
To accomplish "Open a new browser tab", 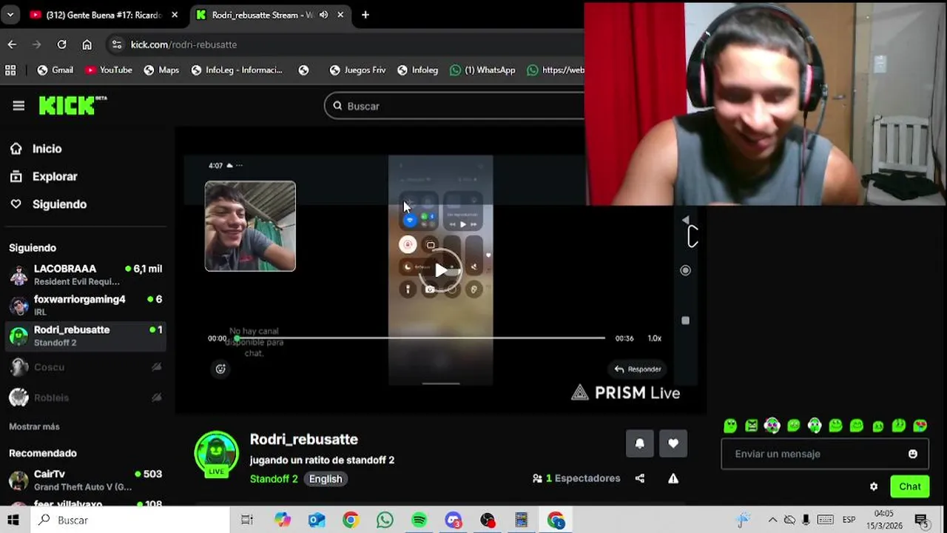I will coord(365,15).
